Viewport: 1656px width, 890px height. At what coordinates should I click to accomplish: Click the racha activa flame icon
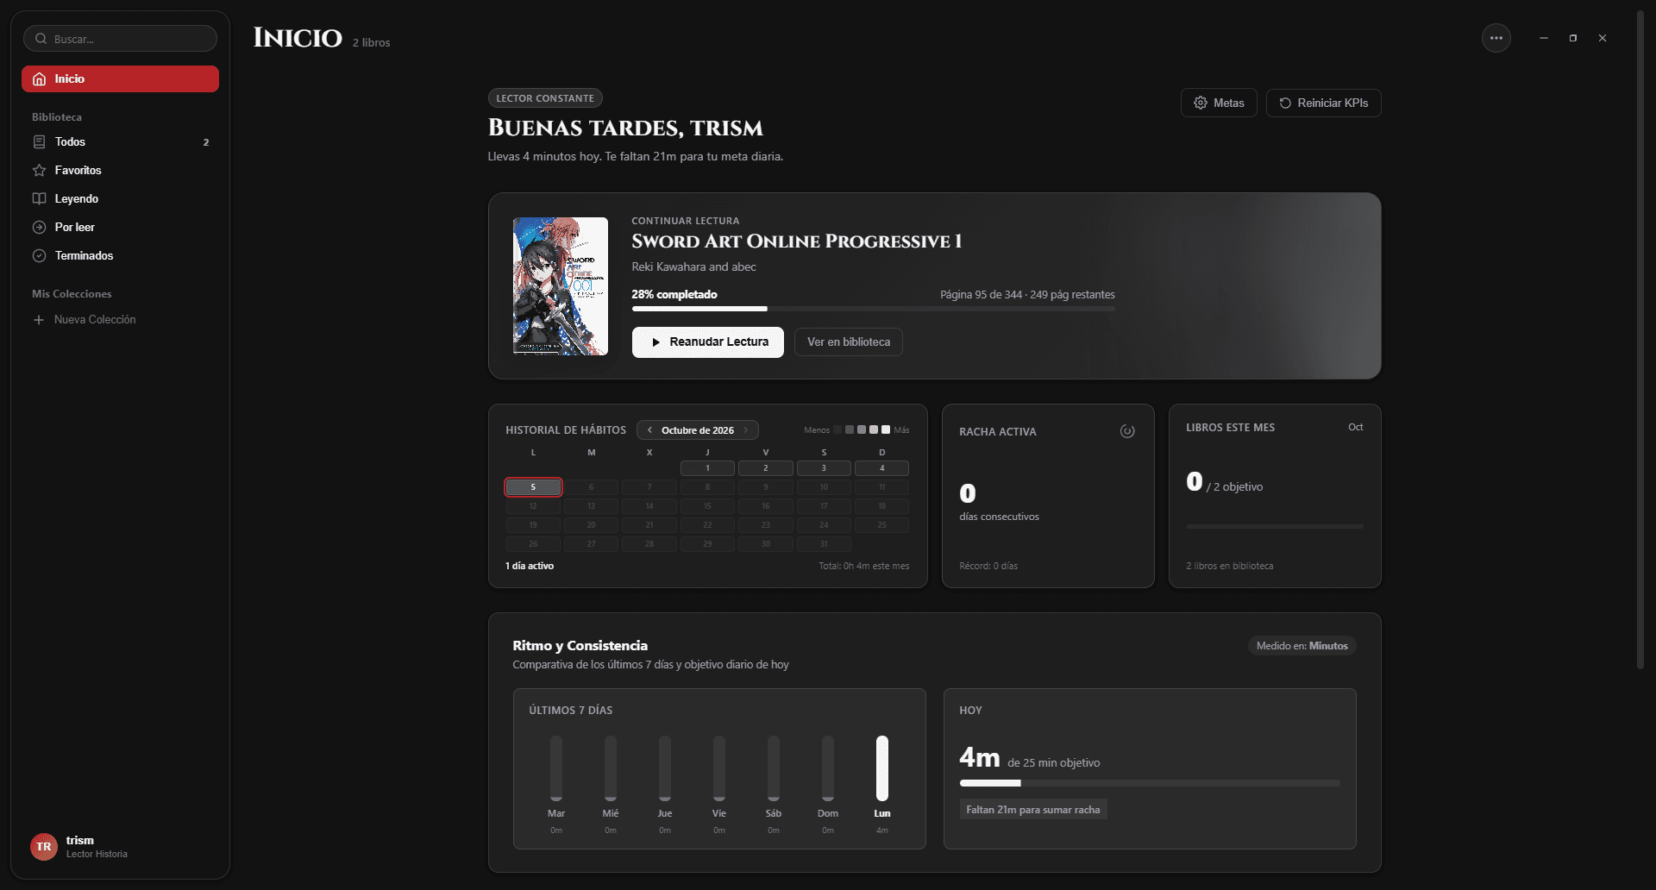pos(1127,431)
